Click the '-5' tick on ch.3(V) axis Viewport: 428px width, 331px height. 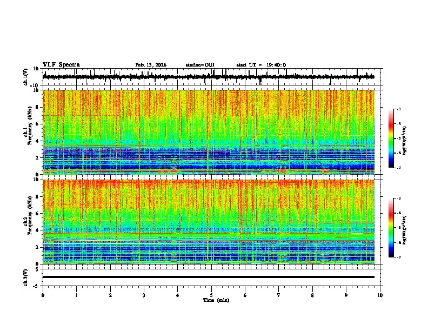coord(36,286)
